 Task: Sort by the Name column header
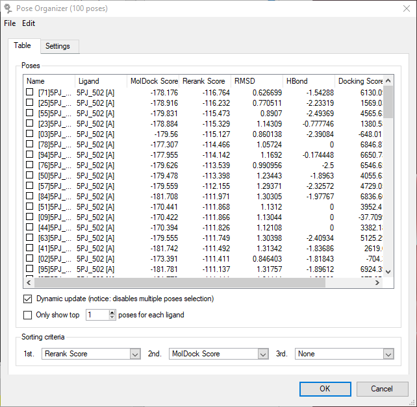49,81
